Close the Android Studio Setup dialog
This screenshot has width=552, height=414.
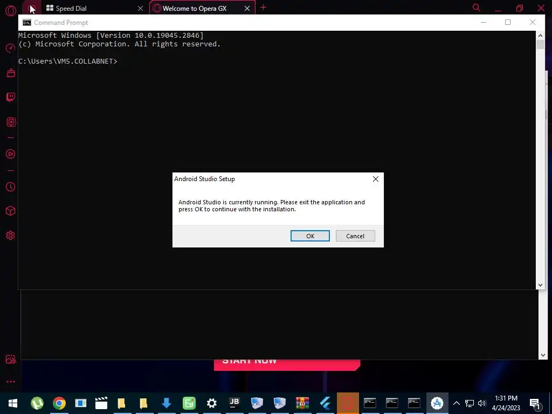(x=376, y=179)
